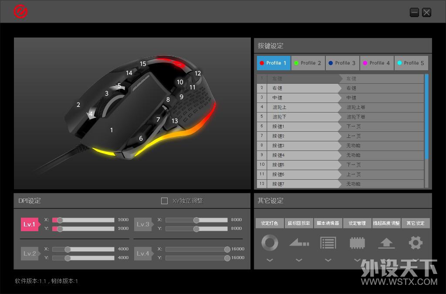Switch to the Profile 5 tab
Viewport: 446px width, 294px height.
point(411,63)
